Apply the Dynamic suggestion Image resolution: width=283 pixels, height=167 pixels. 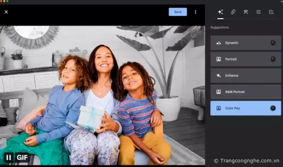click(x=241, y=43)
